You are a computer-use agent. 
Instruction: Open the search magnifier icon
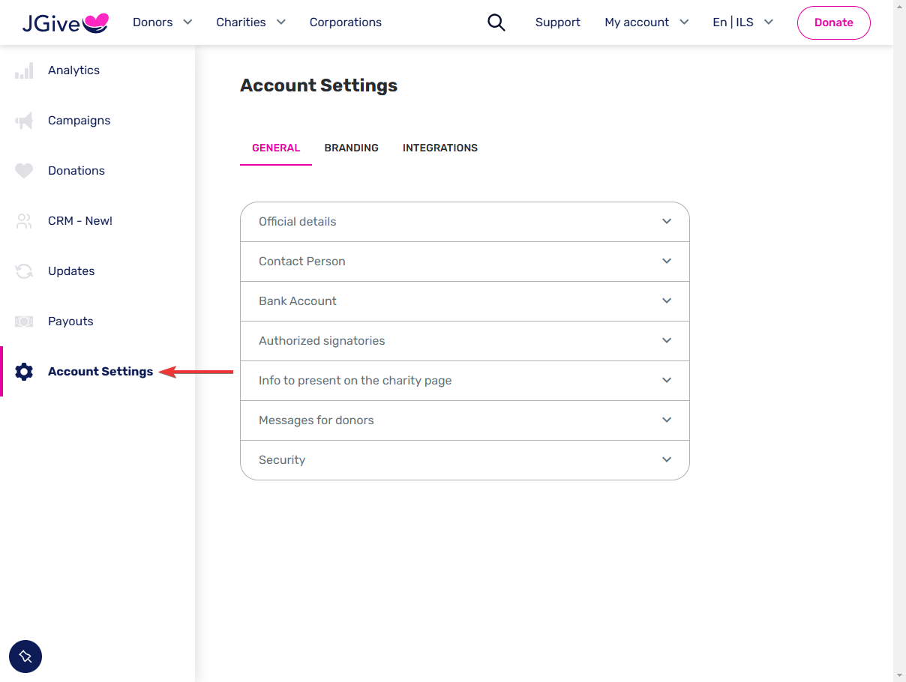[x=496, y=22]
